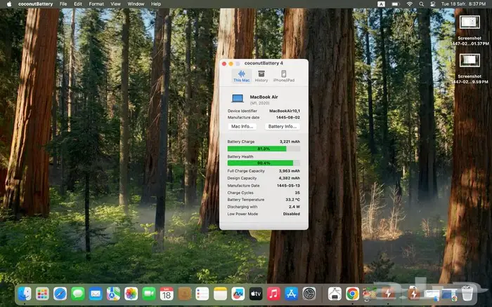Image resolution: width=492 pixels, height=307 pixels.
Task: Start FaceTime from the Dock
Action: coord(149,294)
